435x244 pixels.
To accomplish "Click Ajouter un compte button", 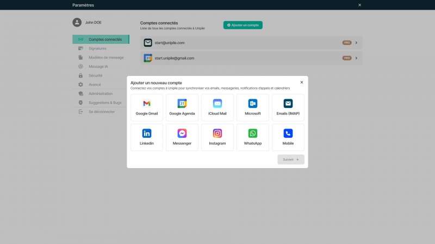I will (243, 25).
